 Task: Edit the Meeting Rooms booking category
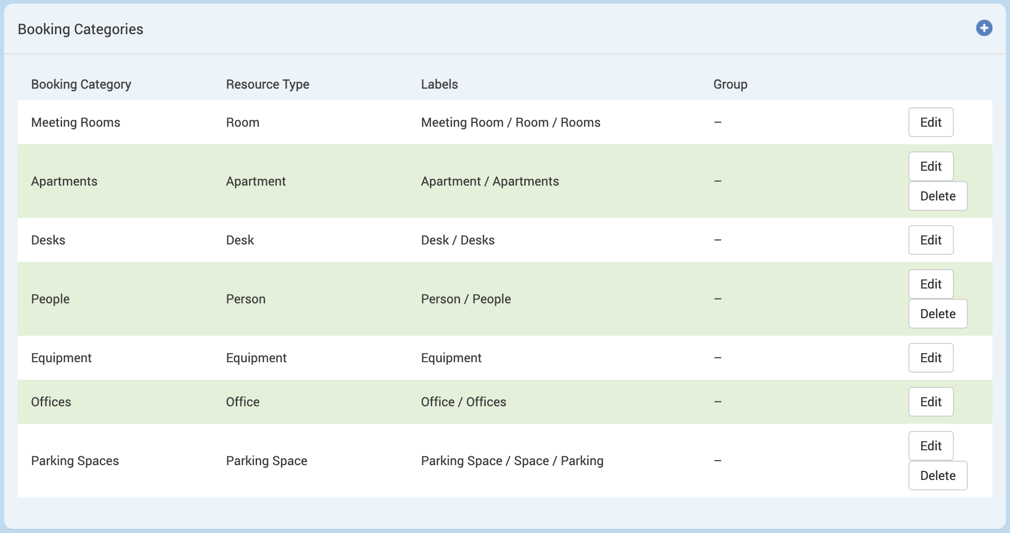pos(930,122)
